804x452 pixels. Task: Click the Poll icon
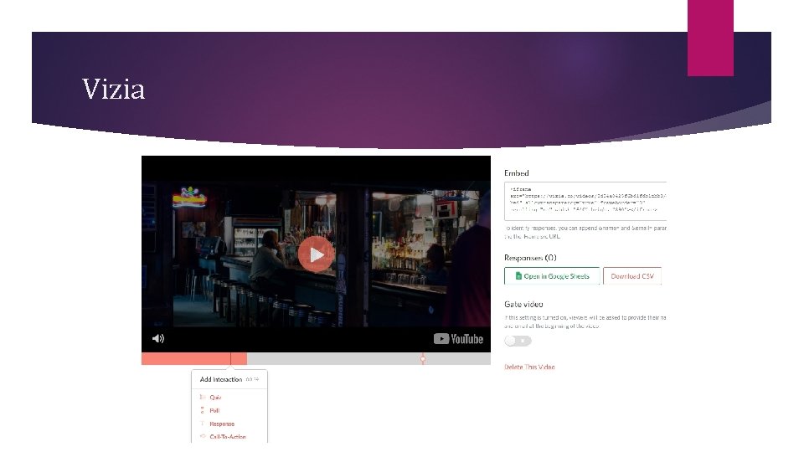202,410
